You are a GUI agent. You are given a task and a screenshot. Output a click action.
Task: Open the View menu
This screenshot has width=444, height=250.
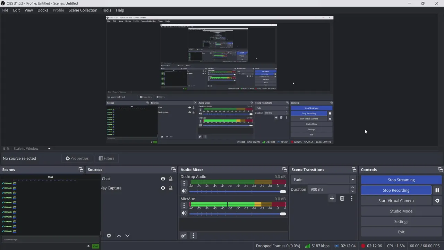point(28,10)
